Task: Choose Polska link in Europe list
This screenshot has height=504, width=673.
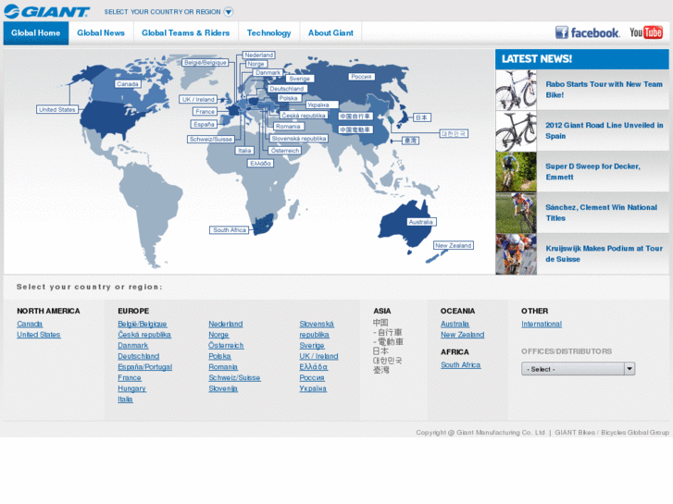Action: [x=219, y=356]
